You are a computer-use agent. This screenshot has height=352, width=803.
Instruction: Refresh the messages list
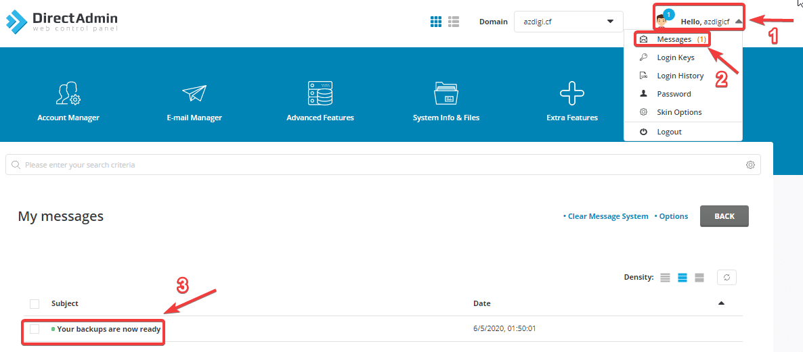point(726,277)
